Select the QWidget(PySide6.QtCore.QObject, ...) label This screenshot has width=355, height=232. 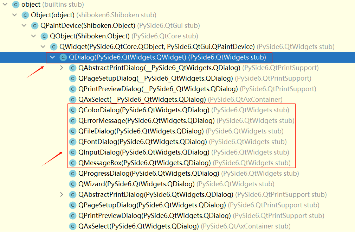157,47
